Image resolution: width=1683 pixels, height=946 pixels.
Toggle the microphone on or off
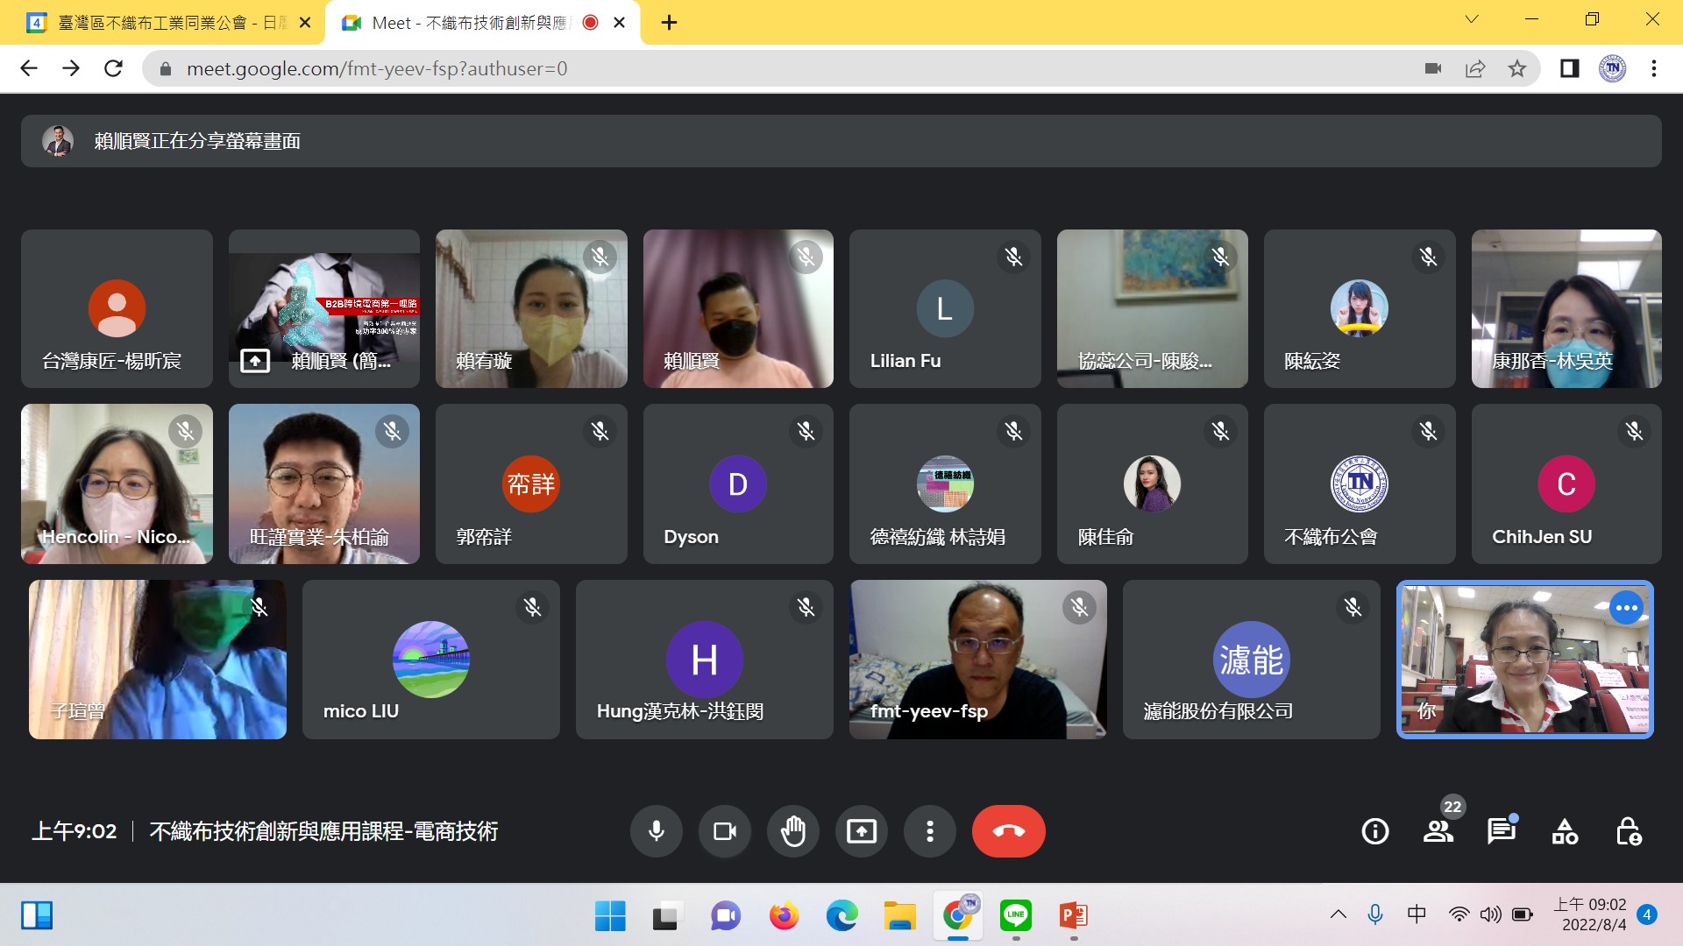(x=656, y=830)
